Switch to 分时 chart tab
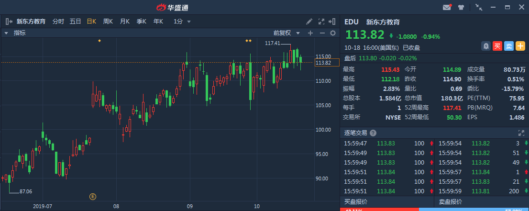Image resolution: width=529 pixels, height=211 pixels. [58, 22]
